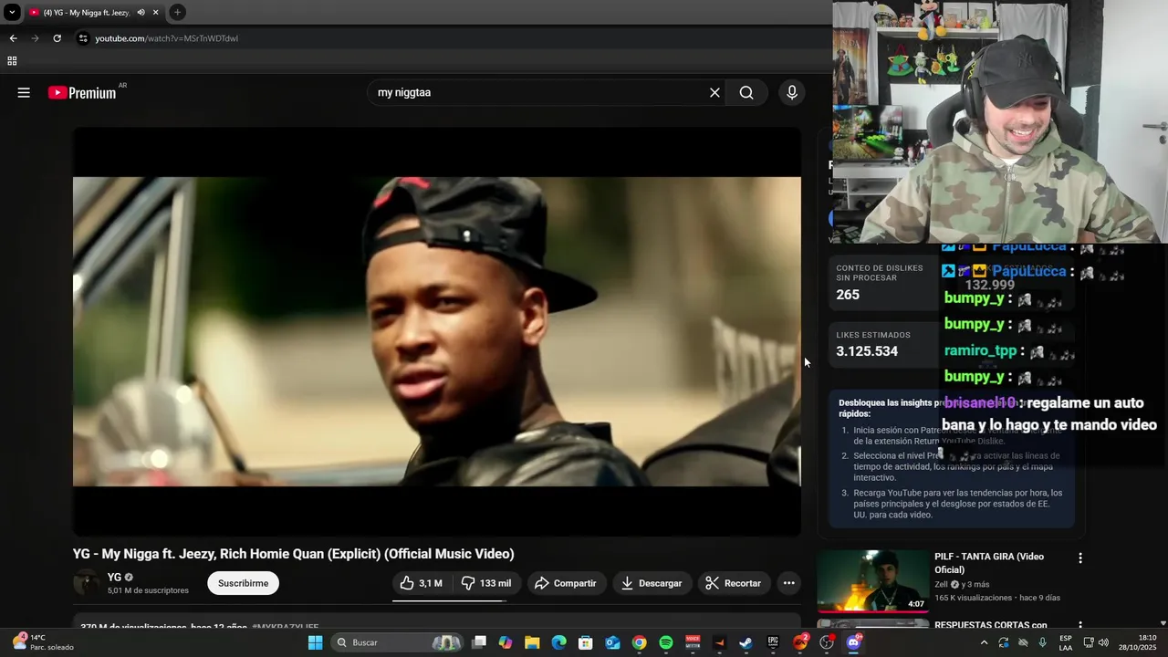Open the YouTube hamburger guide menu
Image resolution: width=1168 pixels, height=657 pixels.
point(24,92)
